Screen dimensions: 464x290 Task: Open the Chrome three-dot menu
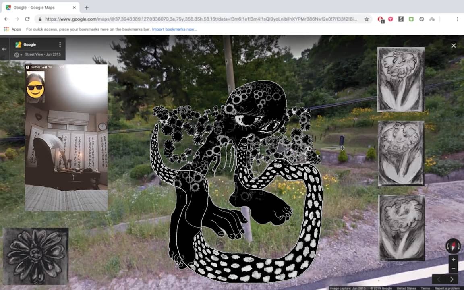click(x=457, y=19)
